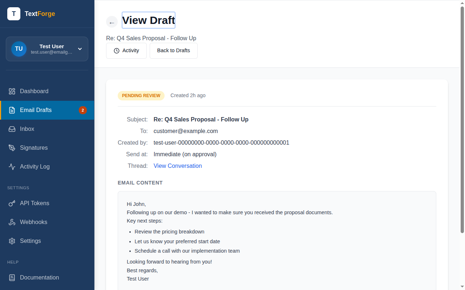
Task: Click the API Tokens key icon
Action: [x=12, y=203]
